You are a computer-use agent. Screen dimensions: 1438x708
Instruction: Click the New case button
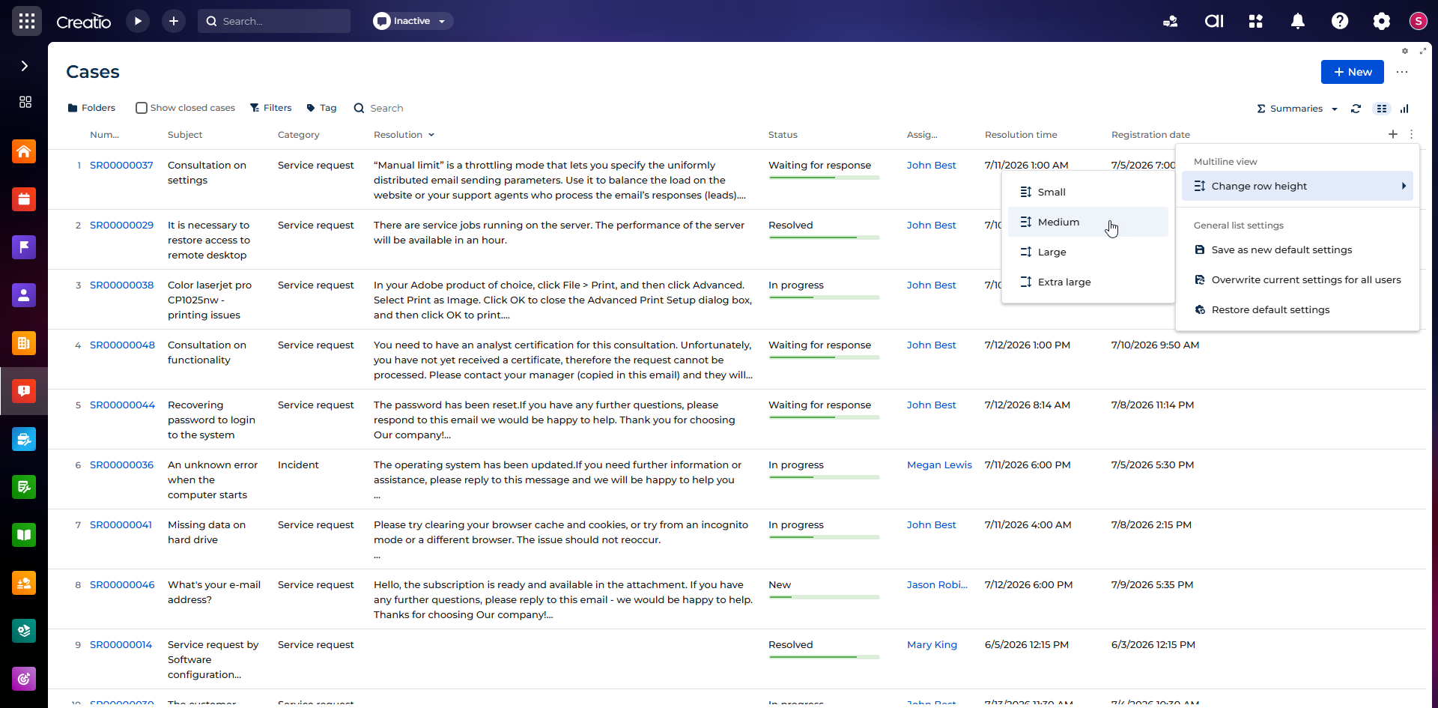[x=1353, y=72]
